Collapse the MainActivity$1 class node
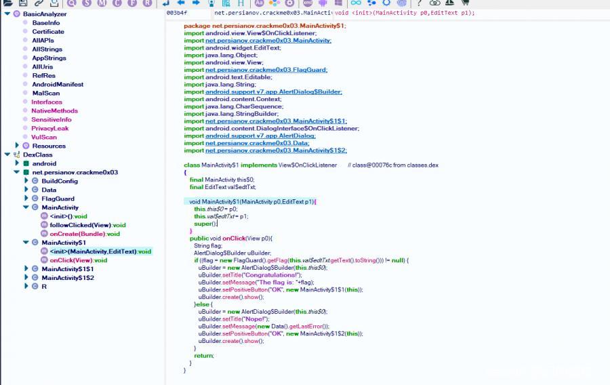The height and width of the screenshot is (385, 610). click(x=26, y=242)
